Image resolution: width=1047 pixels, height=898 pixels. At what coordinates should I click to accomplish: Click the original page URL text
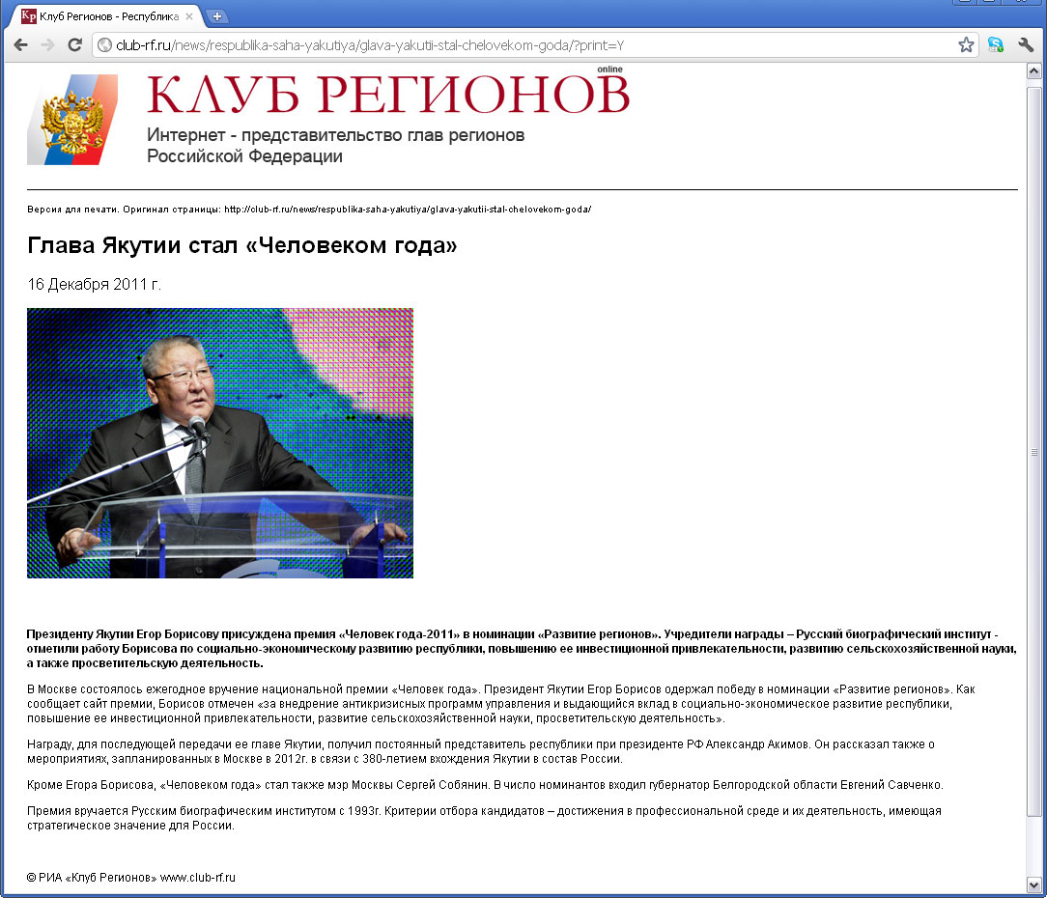(408, 209)
